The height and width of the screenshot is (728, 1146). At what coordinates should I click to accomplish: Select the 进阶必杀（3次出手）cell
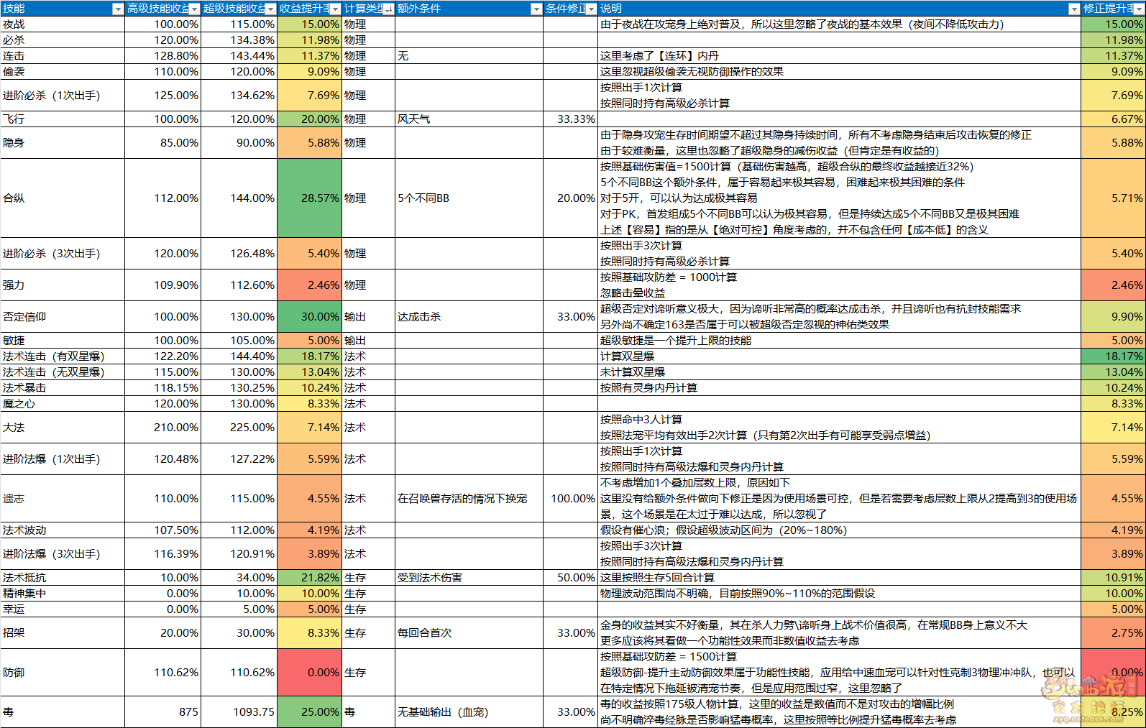pos(63,254)
